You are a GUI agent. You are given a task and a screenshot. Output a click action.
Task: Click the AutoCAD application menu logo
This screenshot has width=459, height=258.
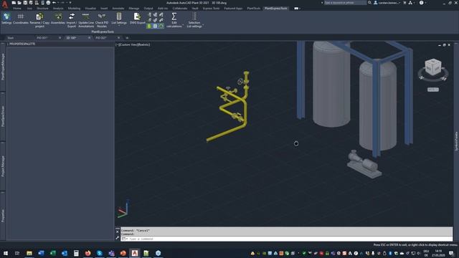click(x=4, y=4)
